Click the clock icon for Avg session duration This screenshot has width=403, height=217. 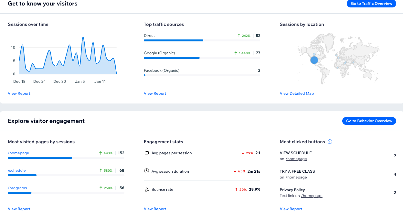click(x=146, y=171)
